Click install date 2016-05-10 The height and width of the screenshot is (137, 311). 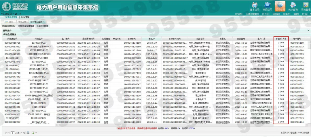click(241, 118)
